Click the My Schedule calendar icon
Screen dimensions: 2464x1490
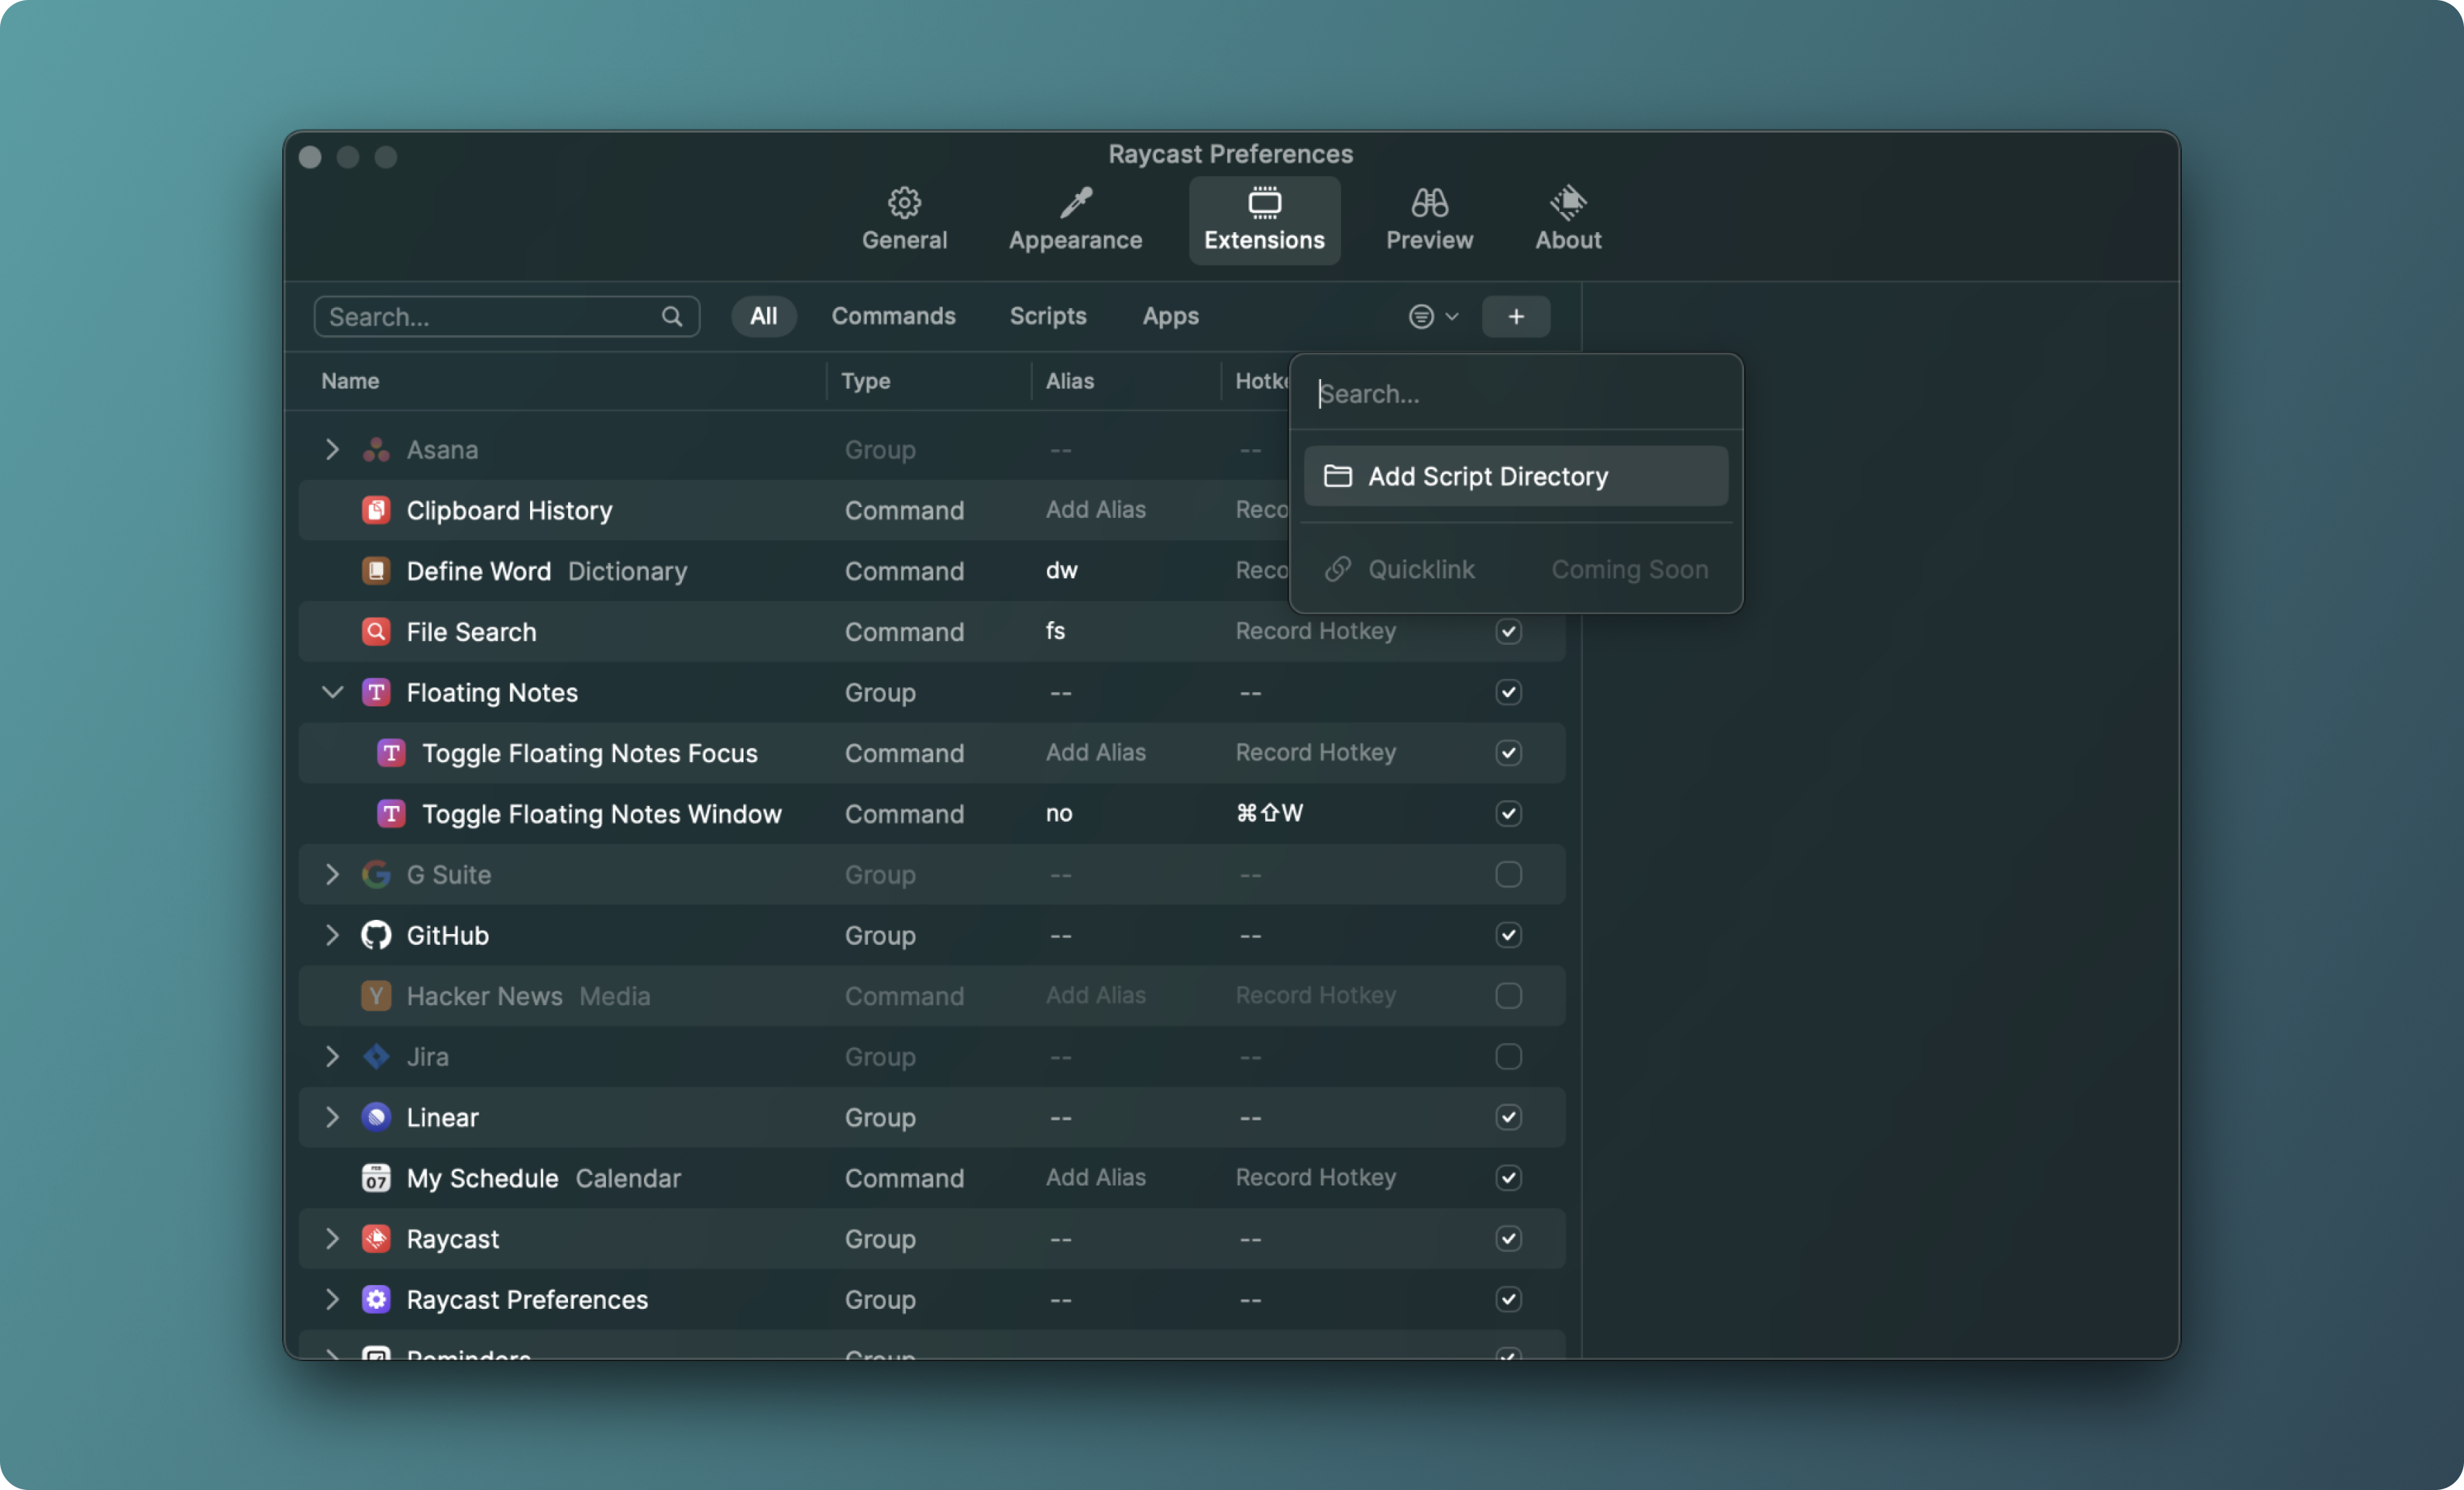(x=376, y=1178)
